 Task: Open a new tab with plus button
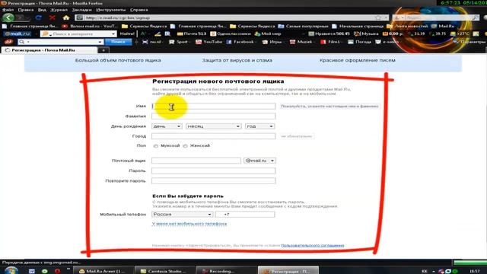point(103,50)
